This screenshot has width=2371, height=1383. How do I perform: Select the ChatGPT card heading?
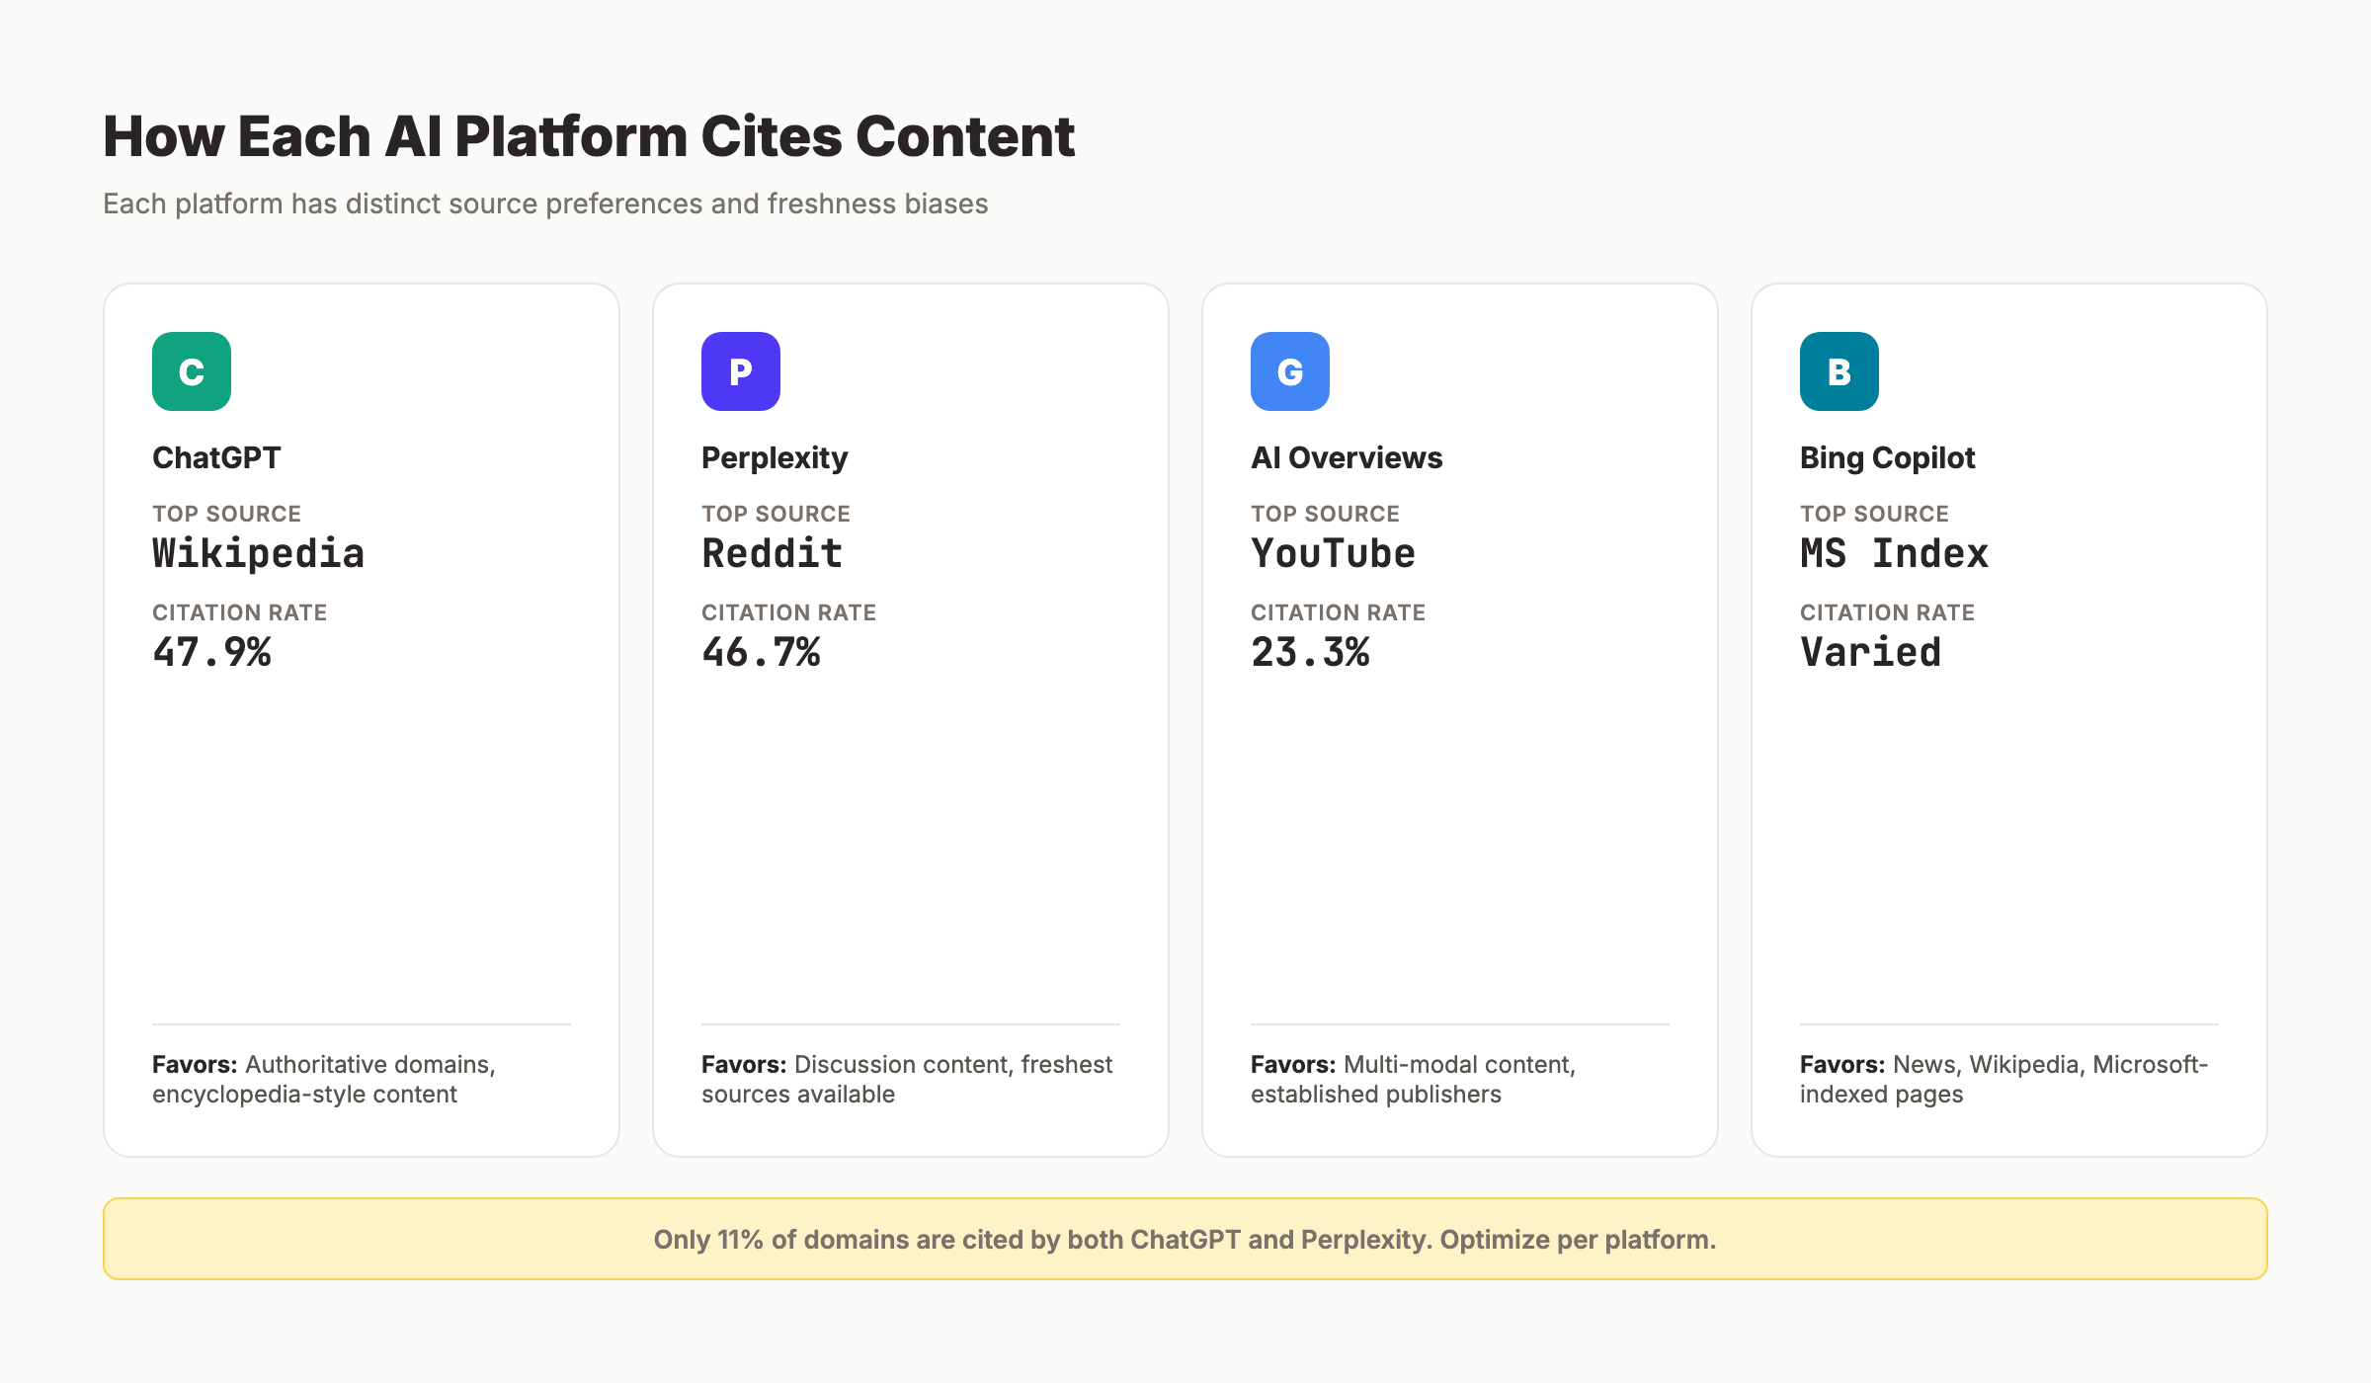coord(216,457)
